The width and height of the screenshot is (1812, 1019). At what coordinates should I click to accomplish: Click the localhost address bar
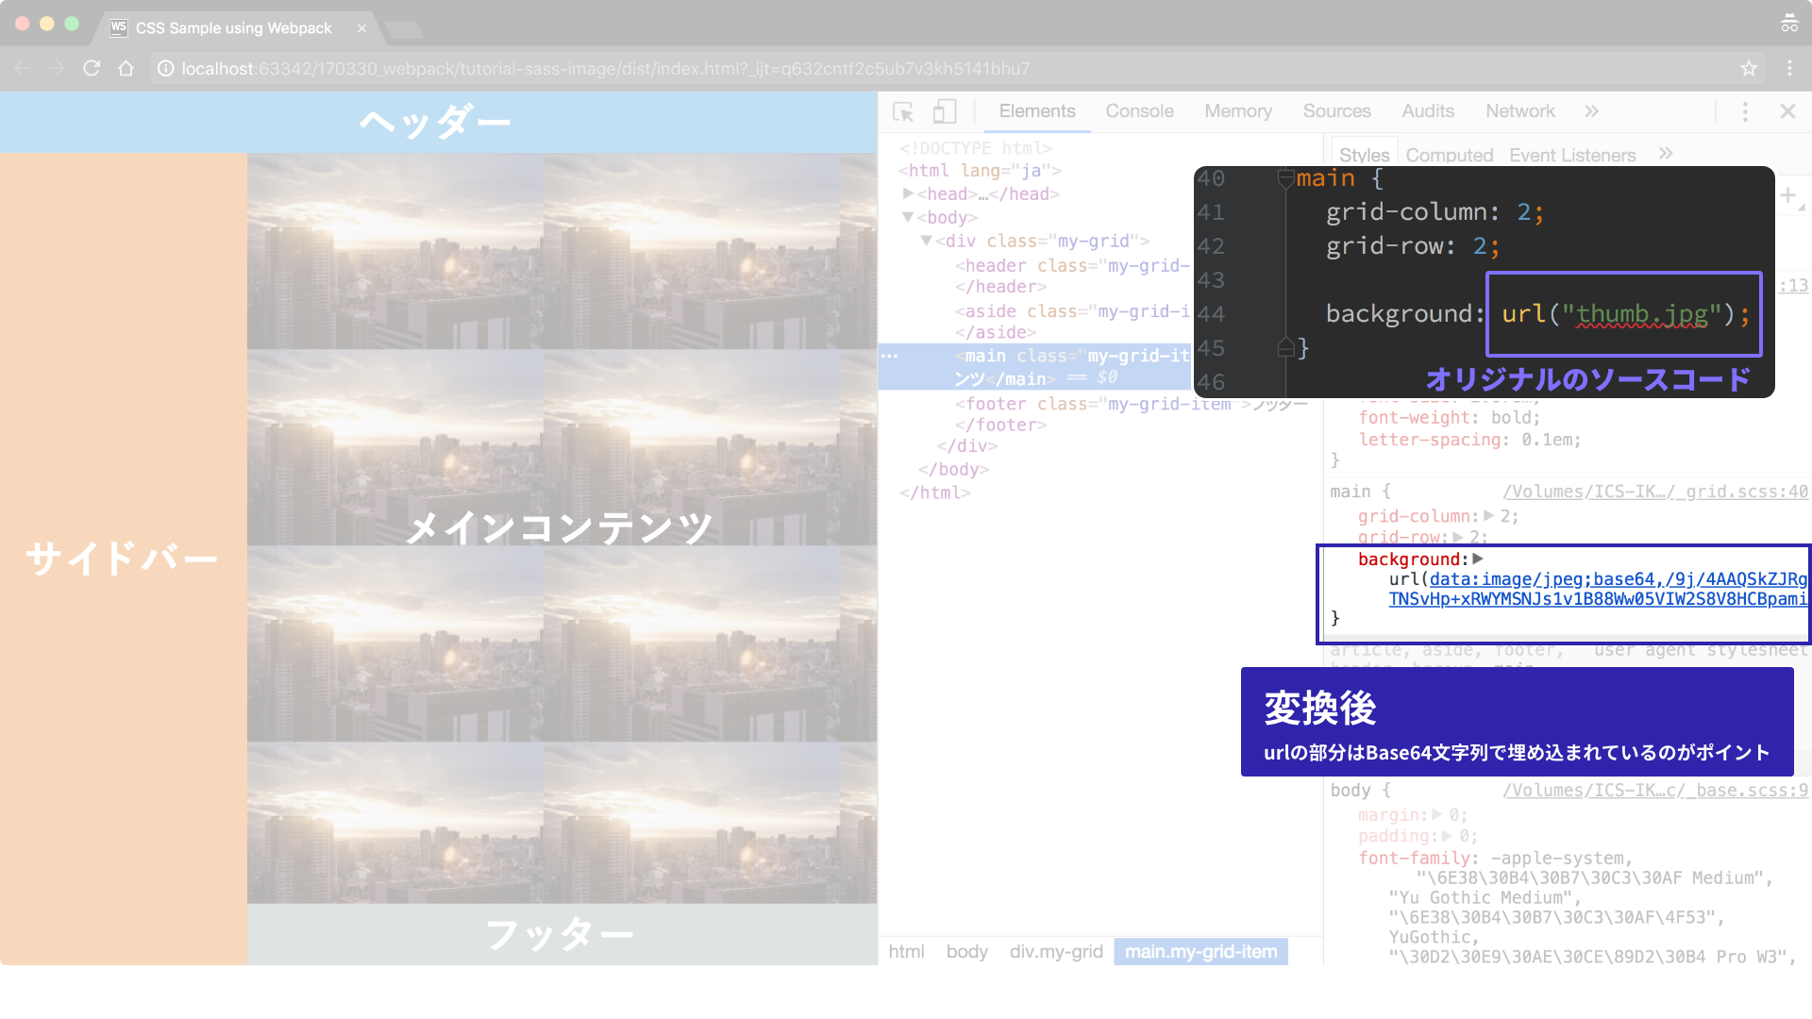pyautogui.click(x=604, y=69)
